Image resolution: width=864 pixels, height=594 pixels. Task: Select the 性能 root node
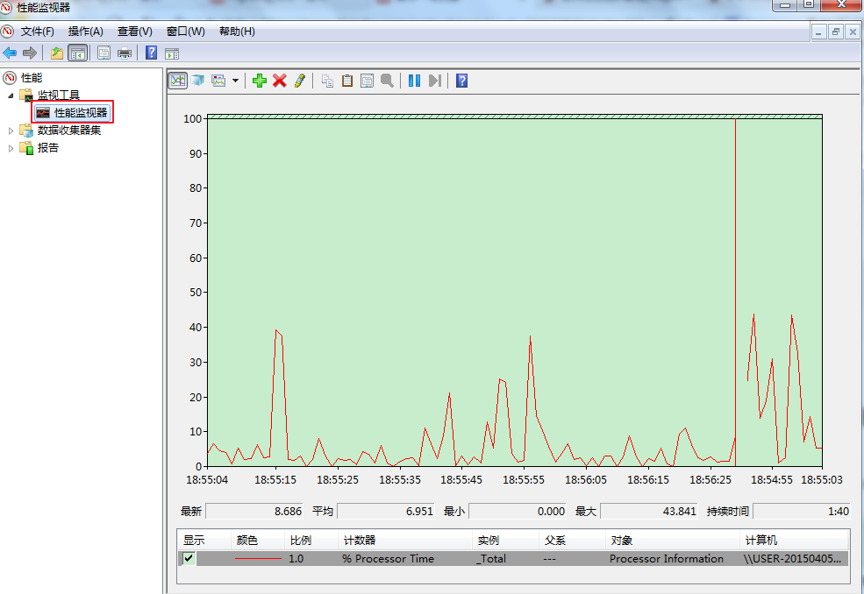[x=31, y=78]
